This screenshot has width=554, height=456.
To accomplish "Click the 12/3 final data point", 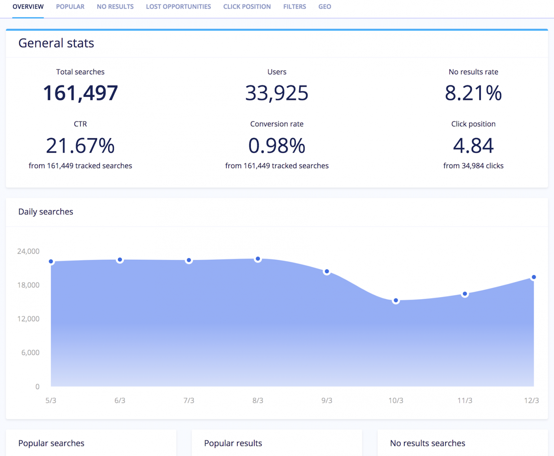I will [533, 277].
